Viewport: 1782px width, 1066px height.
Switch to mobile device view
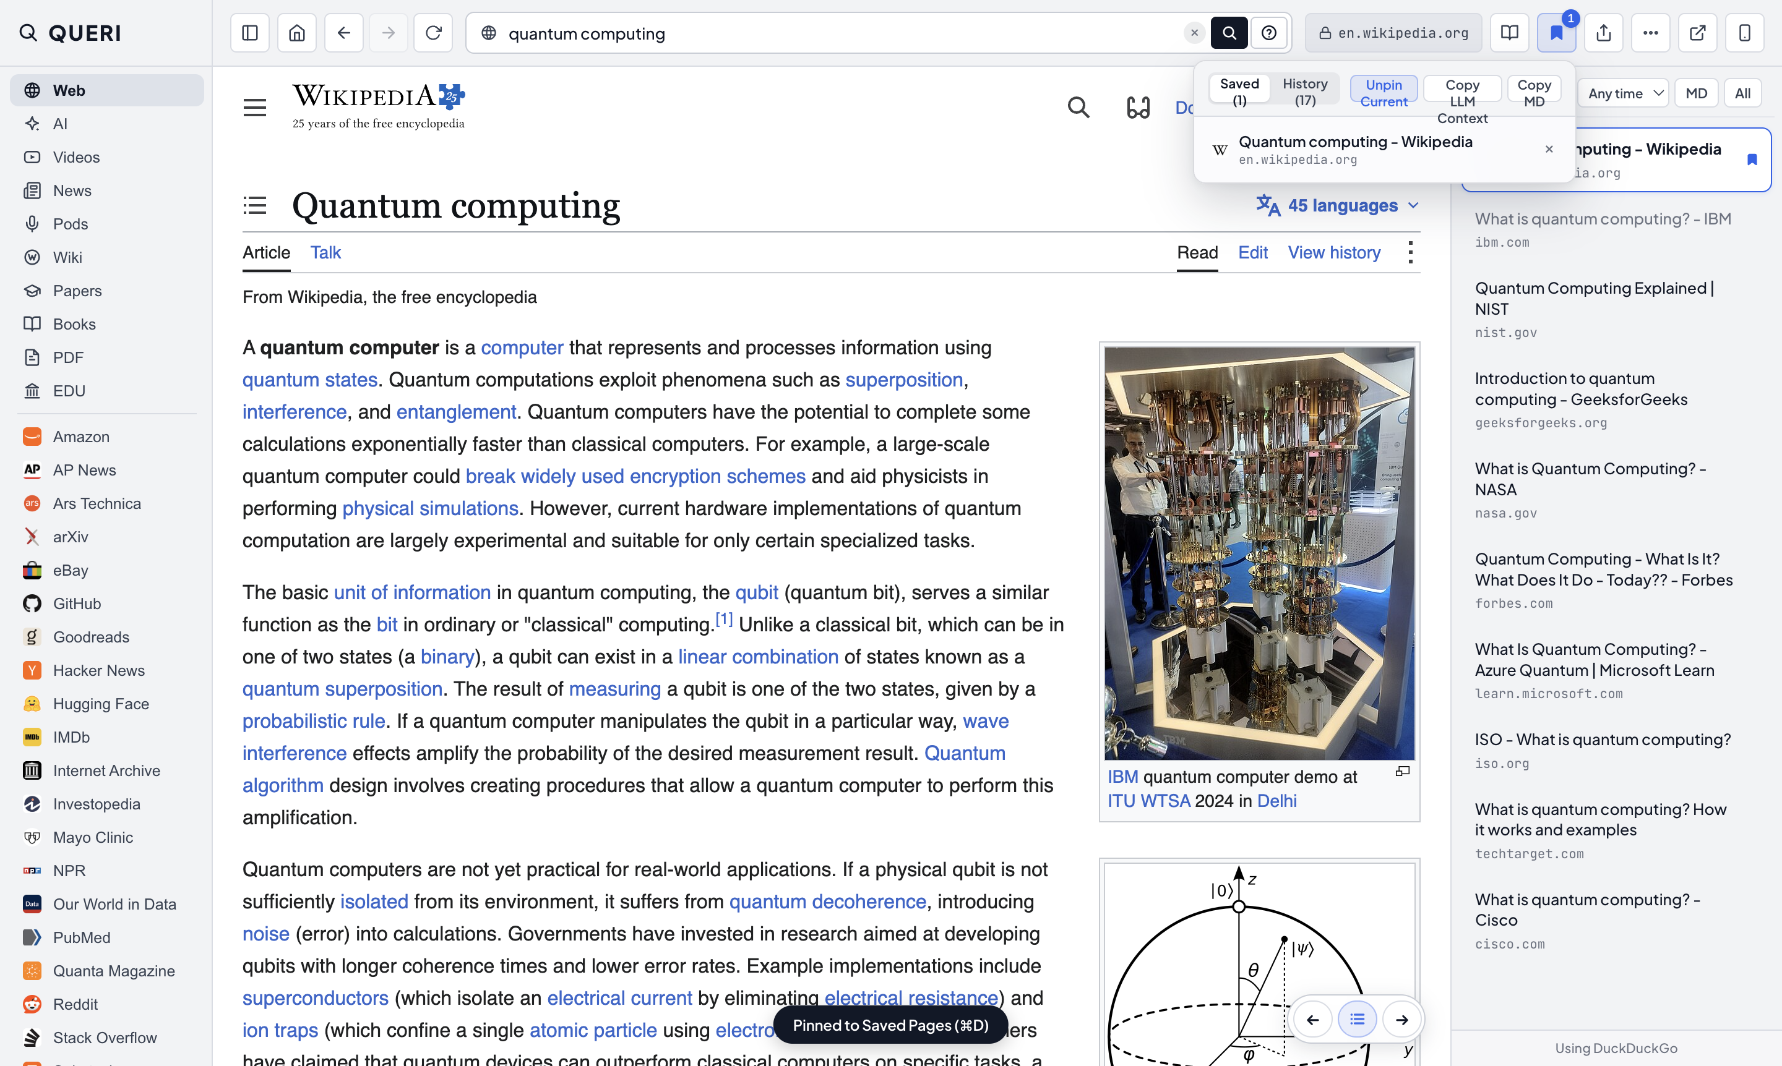point(1745,33)
